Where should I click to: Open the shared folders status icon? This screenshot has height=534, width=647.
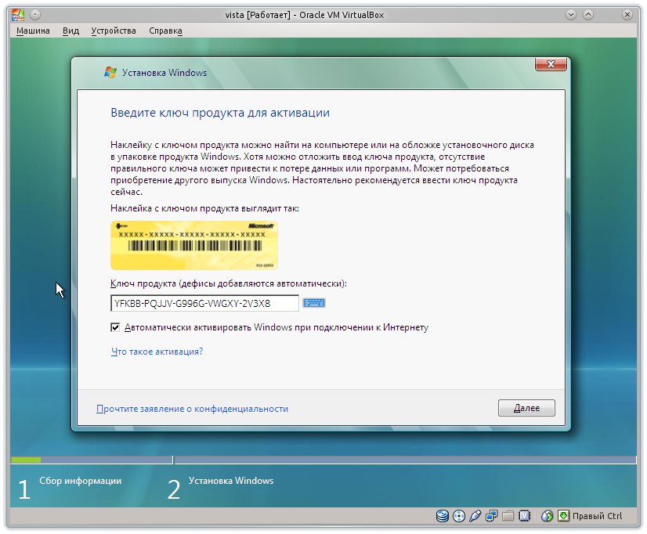tap(508, 516)
